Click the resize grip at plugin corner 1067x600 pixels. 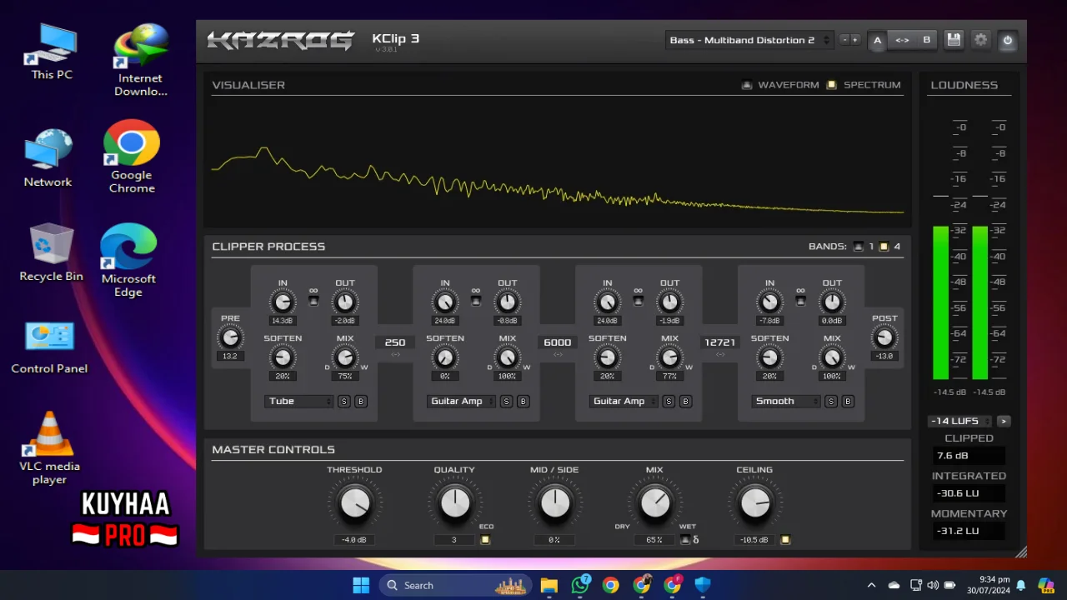click(1021, 552)
